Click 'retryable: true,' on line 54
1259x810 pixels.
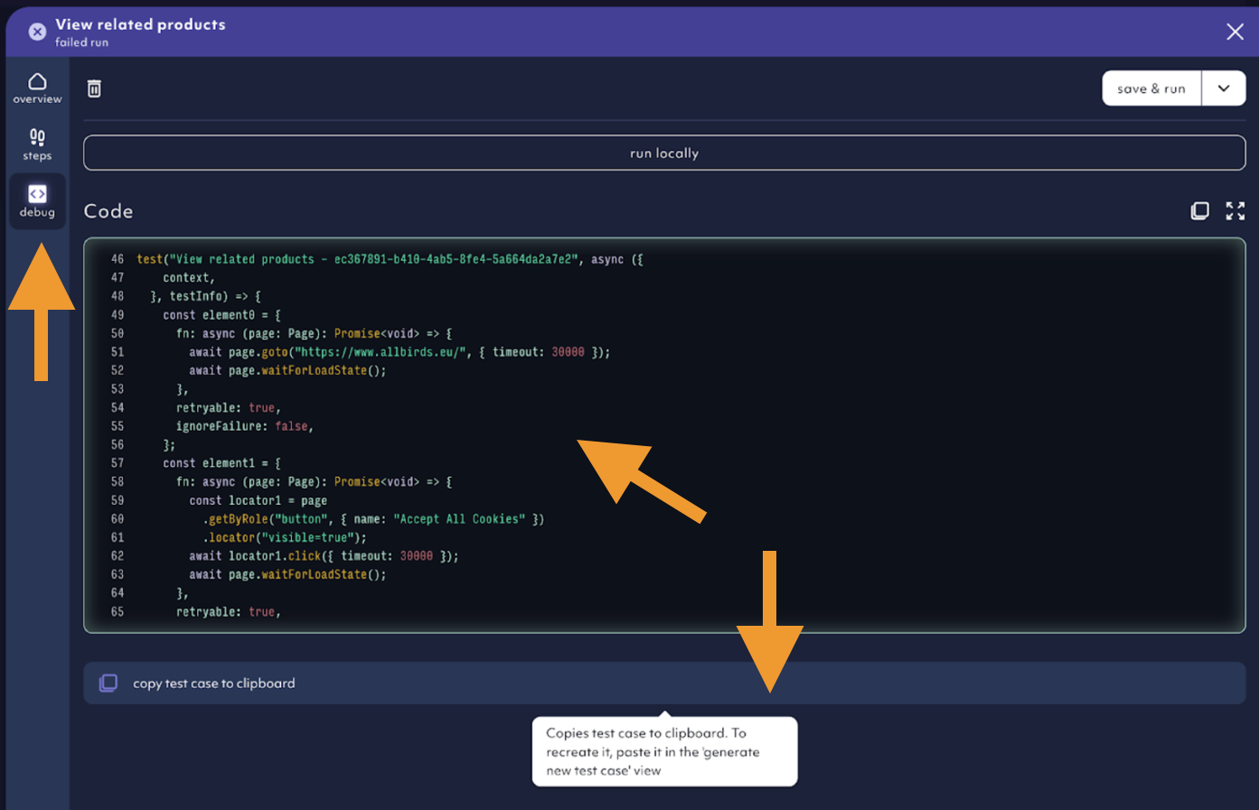pos(228,408)
